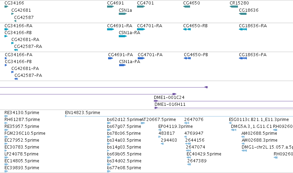Image resolution: width=293 pixels, height=173 pixels.
Task: Click the LP24078.5prime EST label
Action: 21,154
